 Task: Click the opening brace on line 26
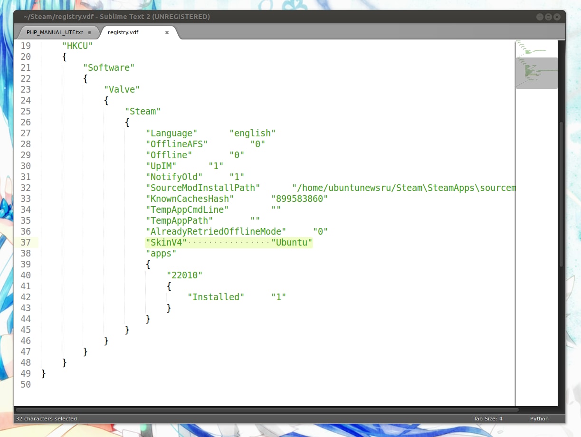[127, 122]
